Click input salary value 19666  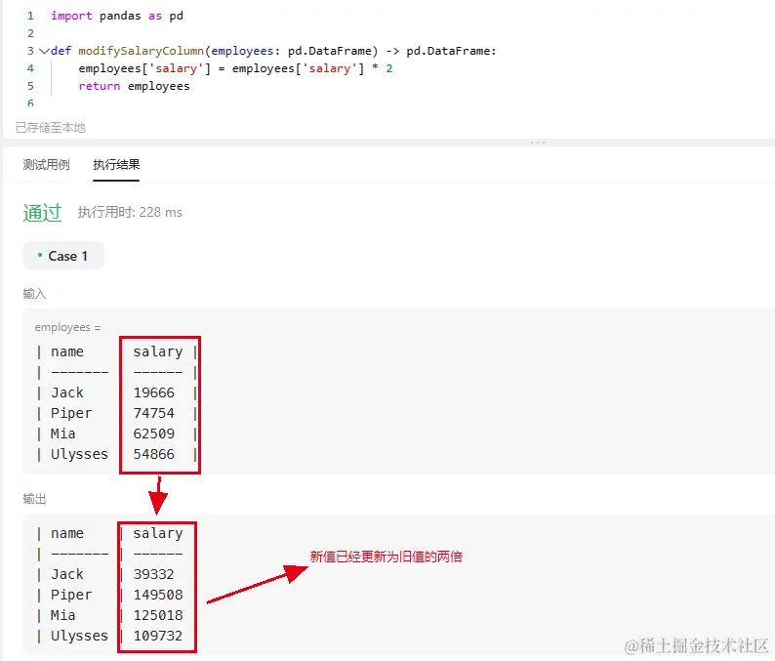[153, 392]
